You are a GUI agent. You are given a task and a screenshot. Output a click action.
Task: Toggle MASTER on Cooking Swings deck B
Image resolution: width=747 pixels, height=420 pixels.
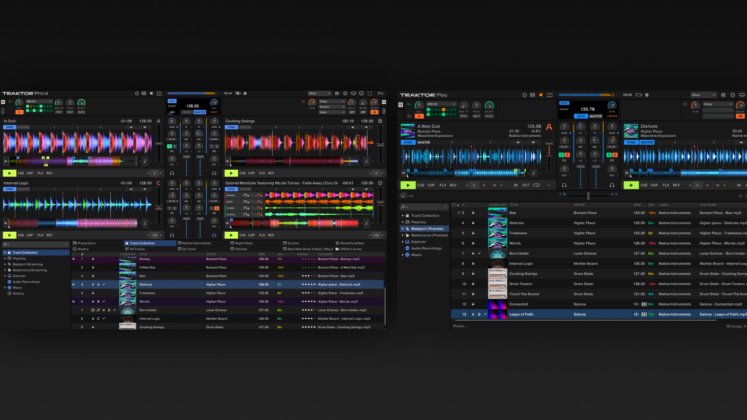pos(245,127)
